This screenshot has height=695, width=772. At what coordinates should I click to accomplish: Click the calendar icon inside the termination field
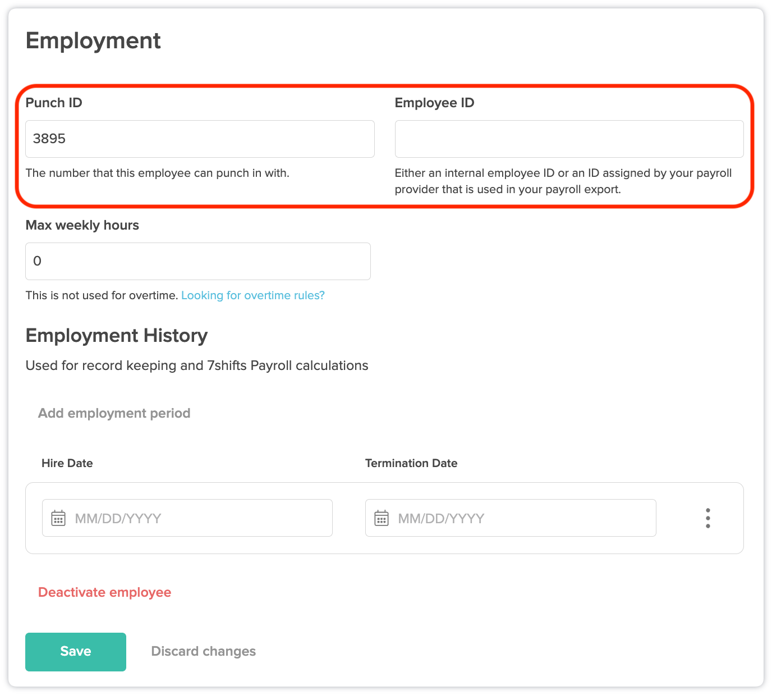pyautogui.click(x=382, y=518)
